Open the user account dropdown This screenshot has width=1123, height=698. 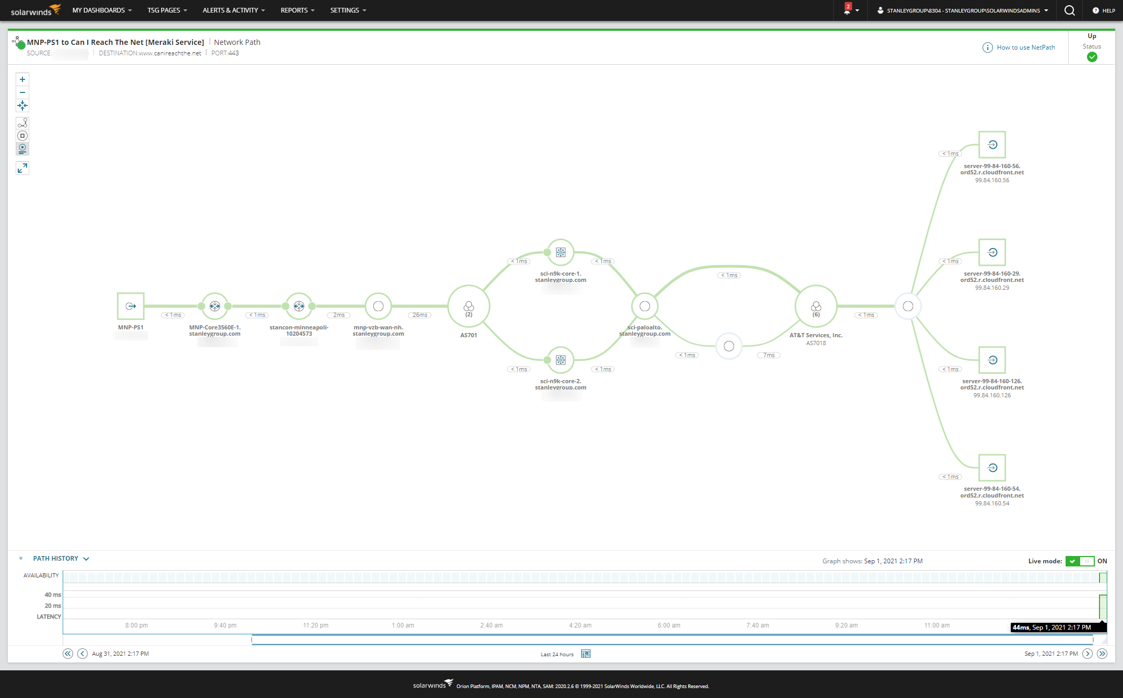click(963, 10)
